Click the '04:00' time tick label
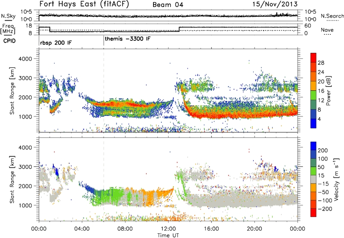Viewport: 344px width, 238px height. point(82,229)
